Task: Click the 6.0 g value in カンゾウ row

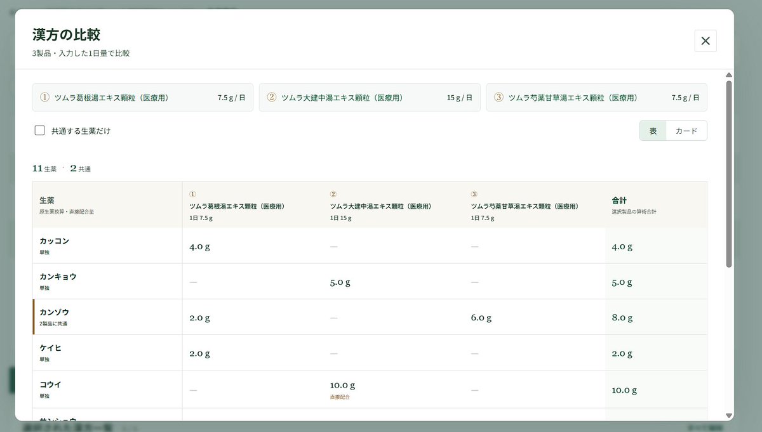Action: point(481,318)
